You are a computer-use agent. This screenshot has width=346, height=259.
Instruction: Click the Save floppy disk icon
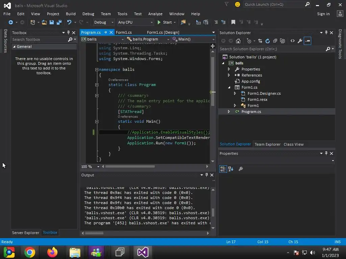click(x=52, y=22)
